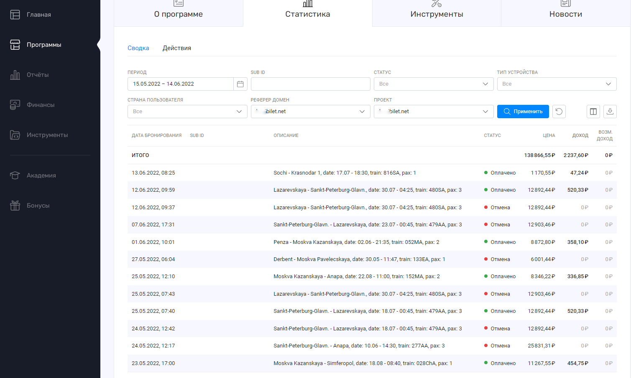Click into the Sub ID input field
631x378 pixels.
pyautogui.click(x=310, y=84)
